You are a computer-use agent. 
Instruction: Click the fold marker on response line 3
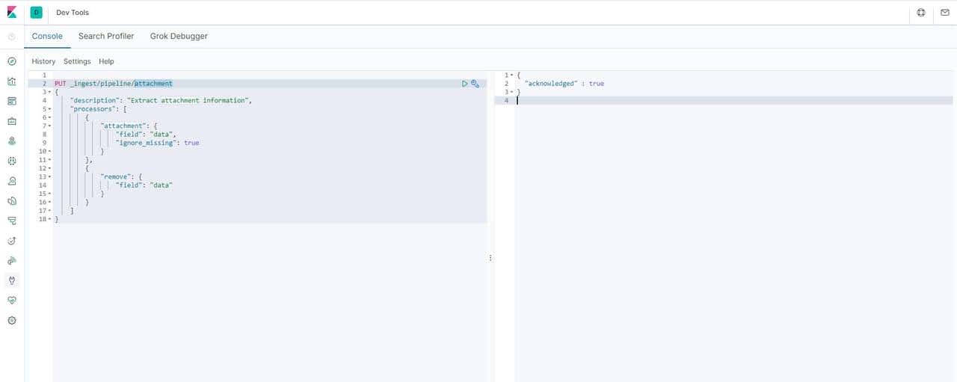tap(512, 92)
